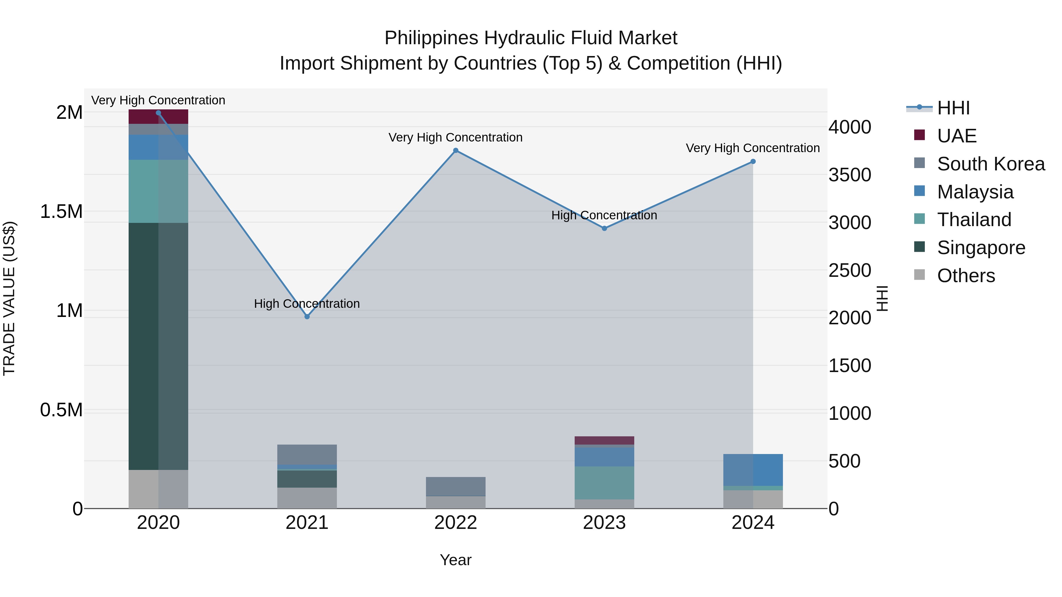The image size is (1062, 597).
Task: Select the 2020 HHI data point
Action: pyautogui.click(x=158, y=113)
